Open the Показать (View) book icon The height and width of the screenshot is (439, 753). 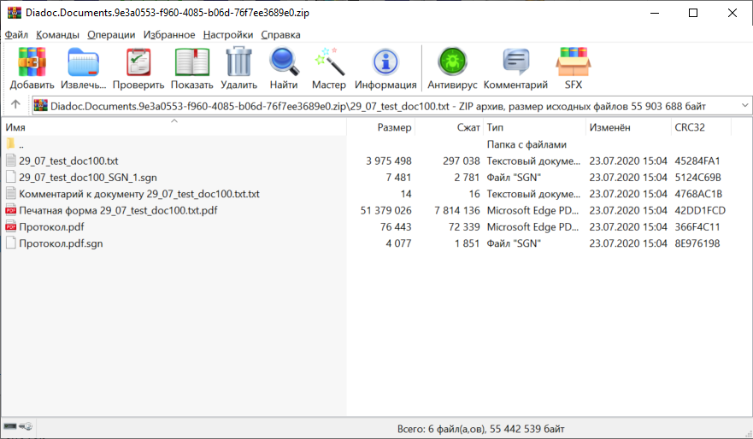click(x=191, y=61)
